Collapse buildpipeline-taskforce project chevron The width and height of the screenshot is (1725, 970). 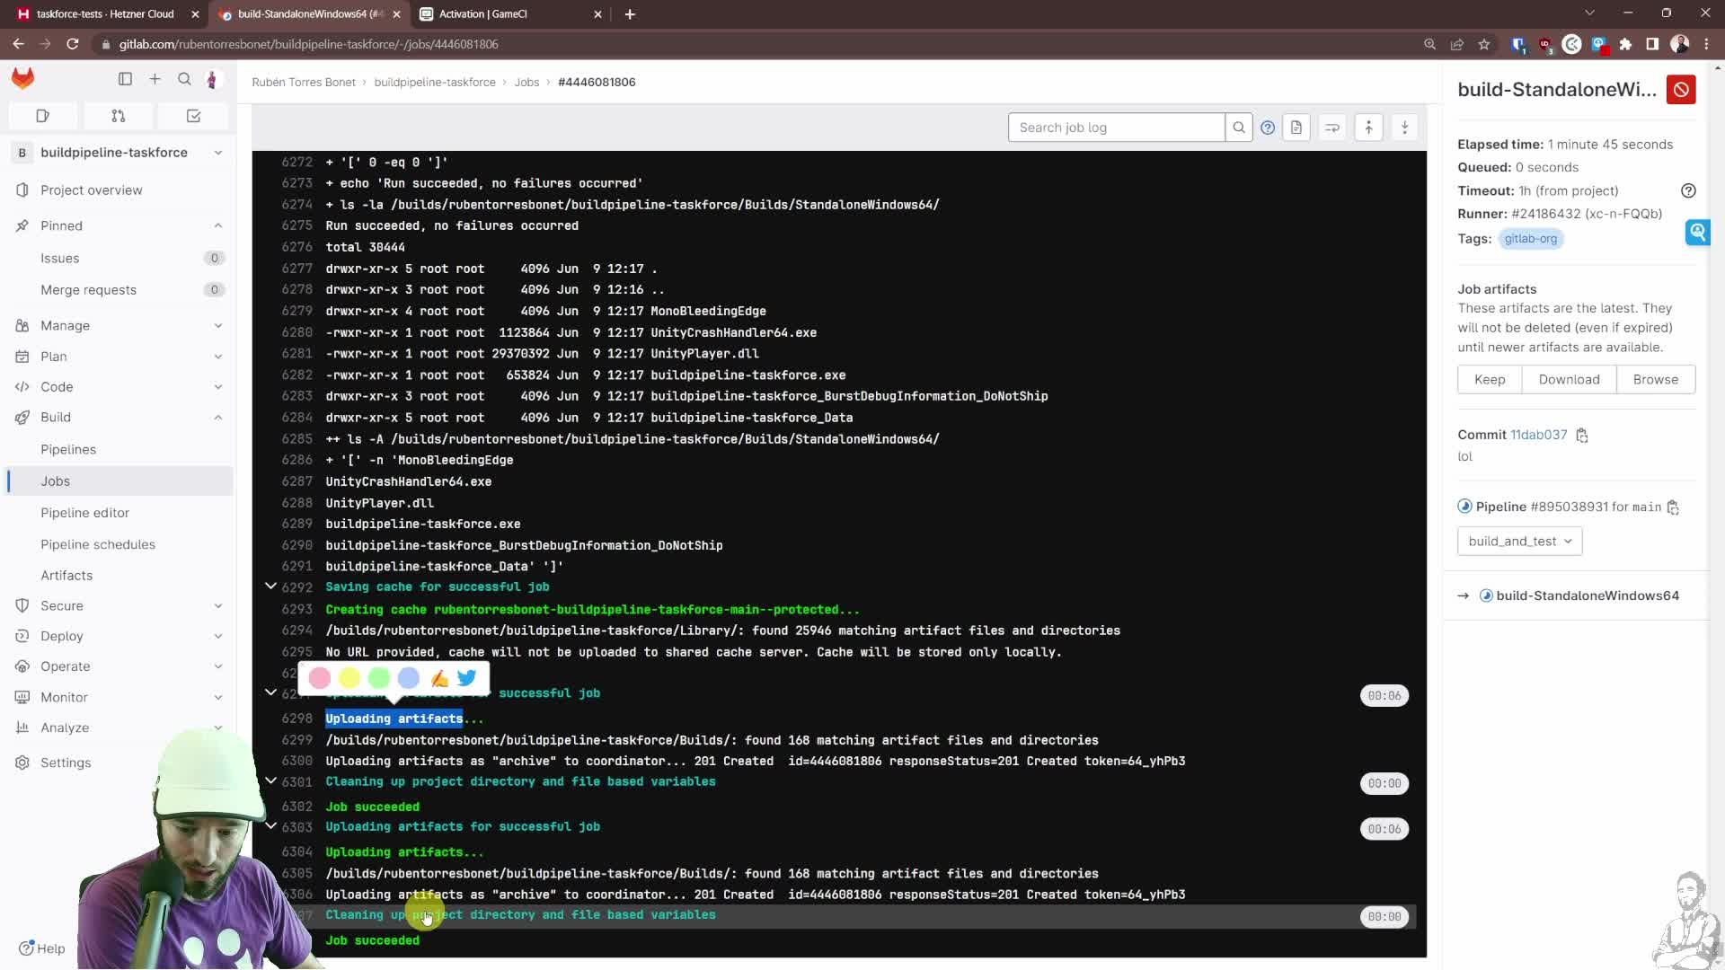point(217,153)
